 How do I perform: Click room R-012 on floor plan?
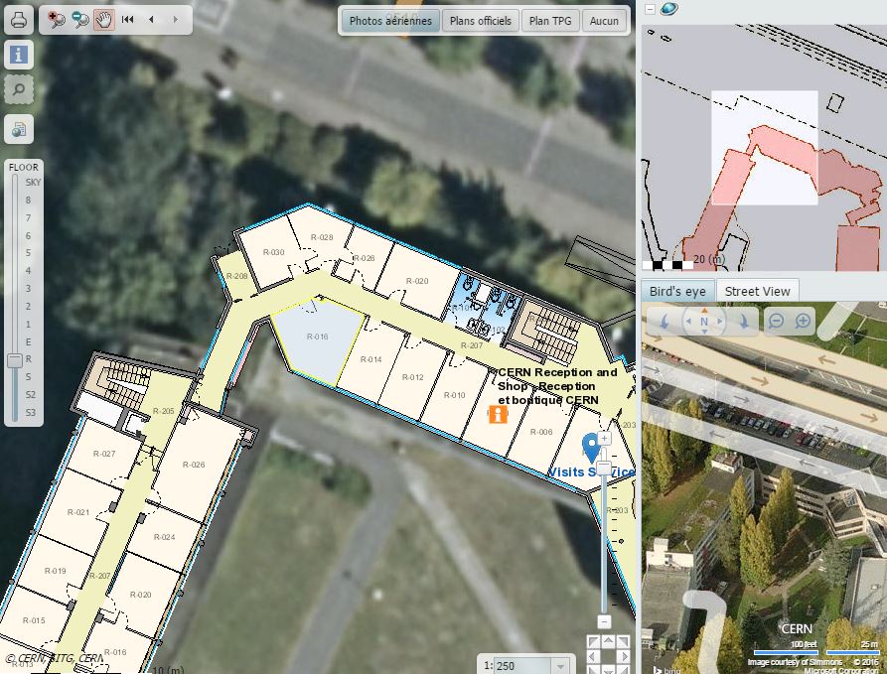[413, 377]
